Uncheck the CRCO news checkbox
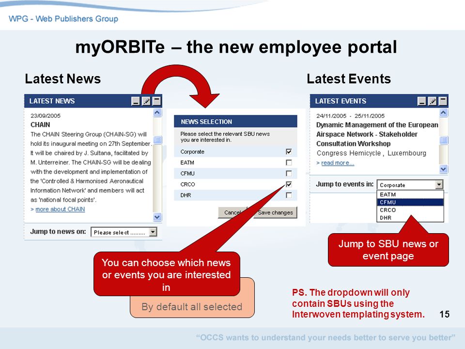Screen dimensions: 465x349 pyautogui.click(x=289, y=184)
